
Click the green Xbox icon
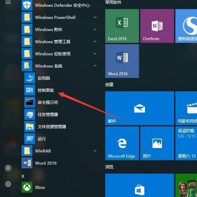point(27,187)
